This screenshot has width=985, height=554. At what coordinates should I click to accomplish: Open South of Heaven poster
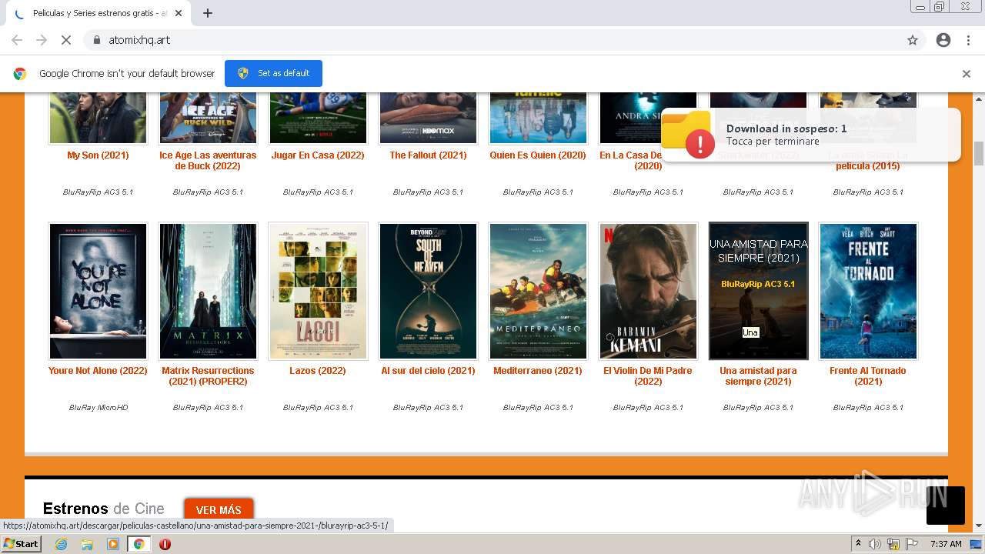[428, 292]
